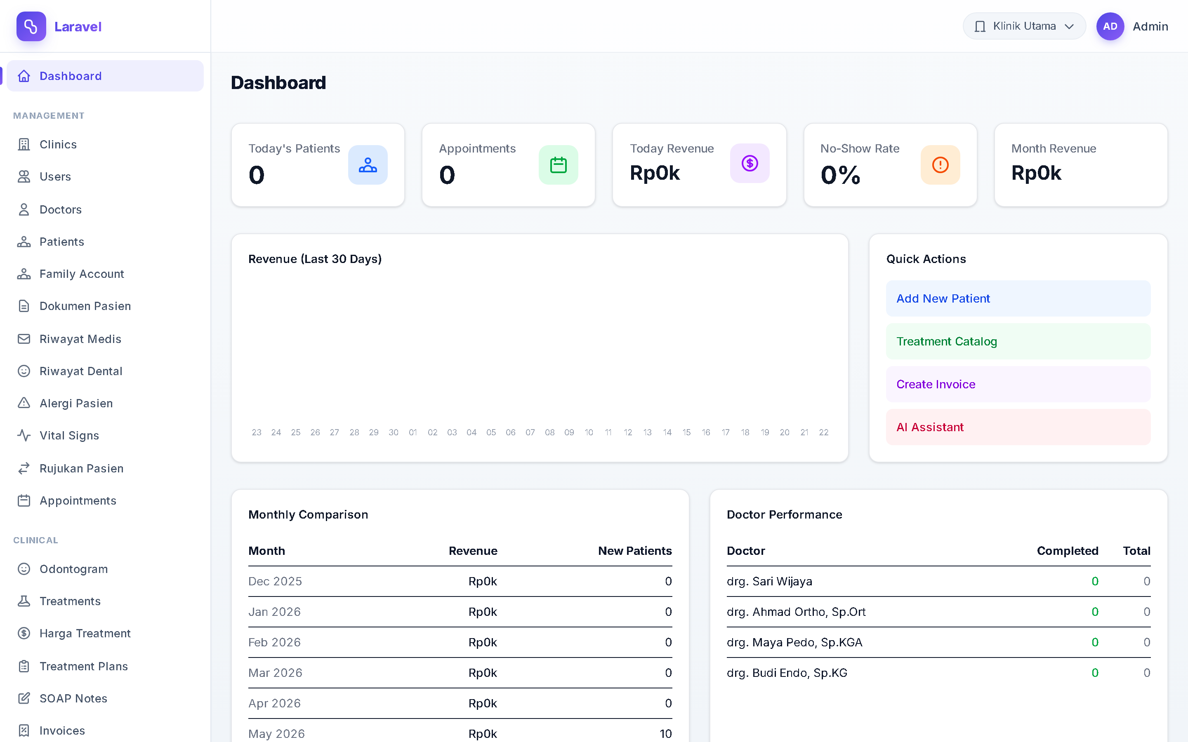1188x742 pixels.
Task: Open Odontogram link
Action: point(105,569)
